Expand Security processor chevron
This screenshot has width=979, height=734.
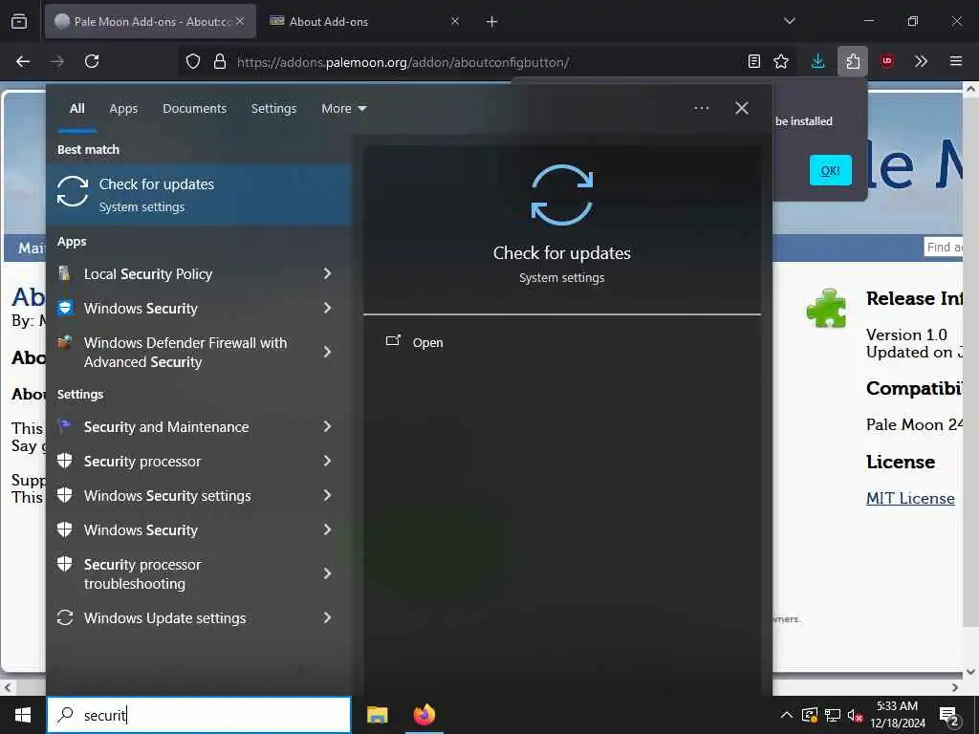327,461
